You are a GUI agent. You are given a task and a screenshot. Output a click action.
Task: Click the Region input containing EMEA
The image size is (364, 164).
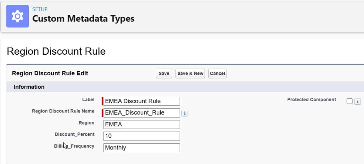141,125
